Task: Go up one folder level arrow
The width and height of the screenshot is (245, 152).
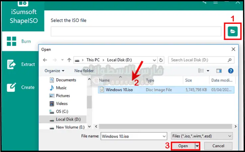Action: [x=69, y=60]
